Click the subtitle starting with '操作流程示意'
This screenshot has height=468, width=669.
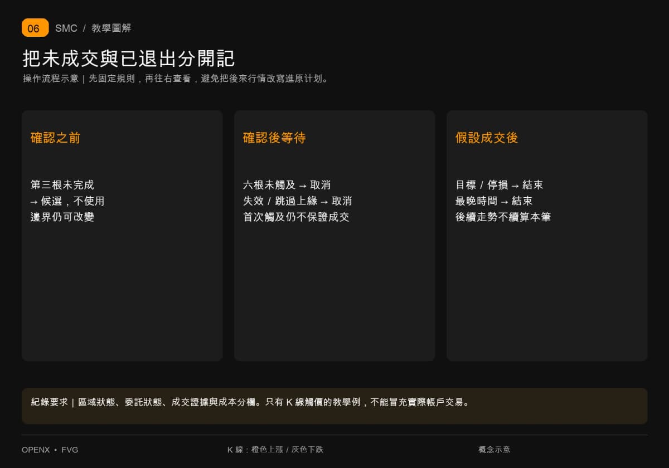coord(177,79)
